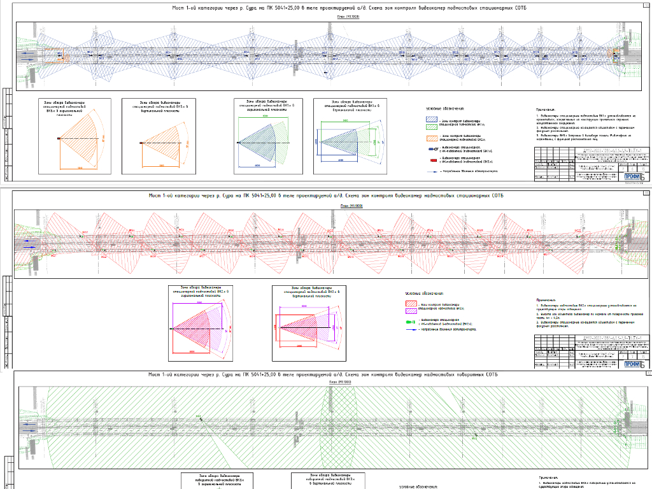Click sheet number 6 in first title block
Image resolution: width=652 pixels, height=489 pixels.
point(633,169)
